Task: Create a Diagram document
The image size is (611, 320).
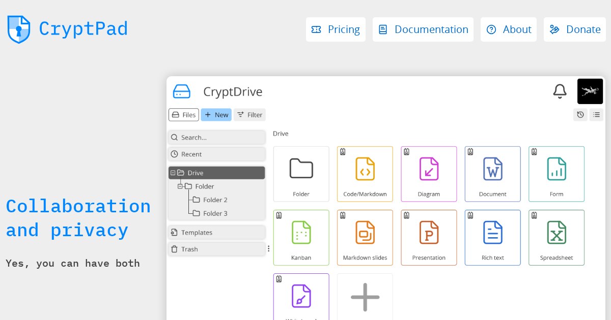Action: 429,174
